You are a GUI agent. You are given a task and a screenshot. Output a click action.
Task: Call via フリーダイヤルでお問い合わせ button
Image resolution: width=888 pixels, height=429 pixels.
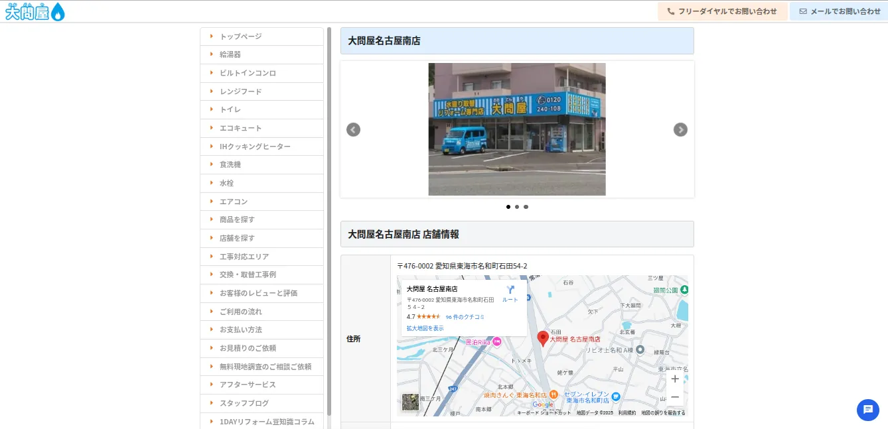tap(722, 11)
